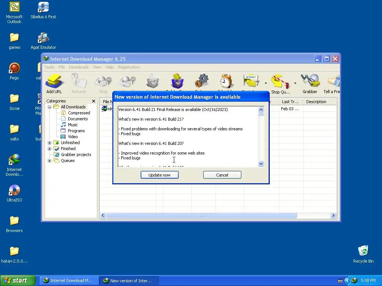This screenshot has height=286, width=382.
Task: Click the IDM tray icon in the taskbar
Action: click(x=354, y=280)
